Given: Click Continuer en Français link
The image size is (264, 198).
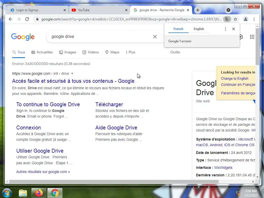Looking at the screenshot, I should [x=238, y=85].
